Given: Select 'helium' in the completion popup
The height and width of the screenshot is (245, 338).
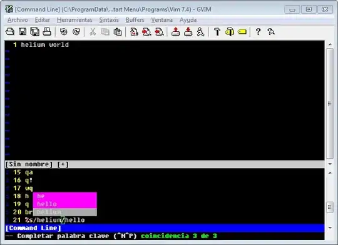Looking at the screenshot, I should coord(64,212).
